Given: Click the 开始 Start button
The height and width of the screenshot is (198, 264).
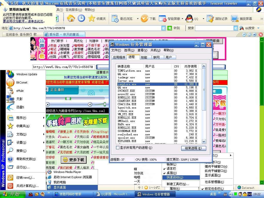Looking at the screenshot, I should [x=13, y=194].
